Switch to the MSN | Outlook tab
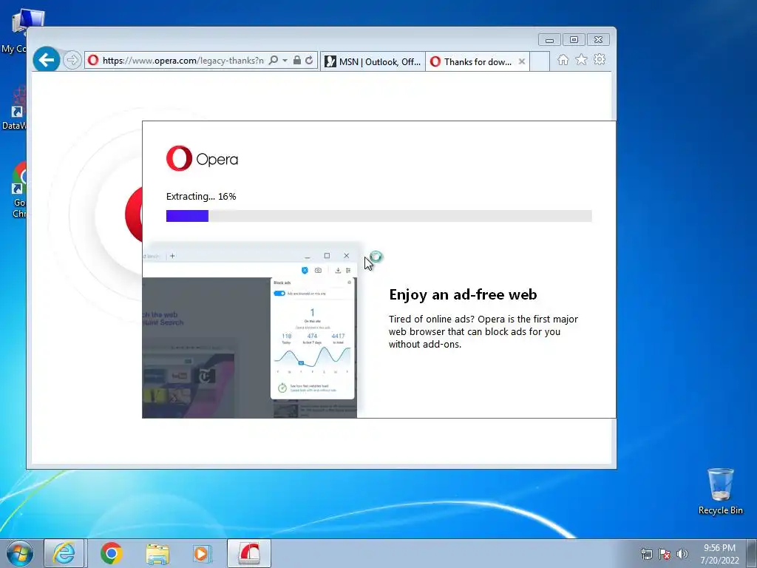 373,62
